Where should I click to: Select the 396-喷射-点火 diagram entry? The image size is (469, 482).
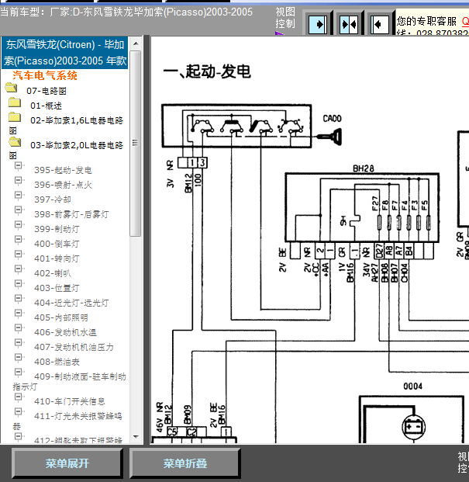[x=63, y=185]
